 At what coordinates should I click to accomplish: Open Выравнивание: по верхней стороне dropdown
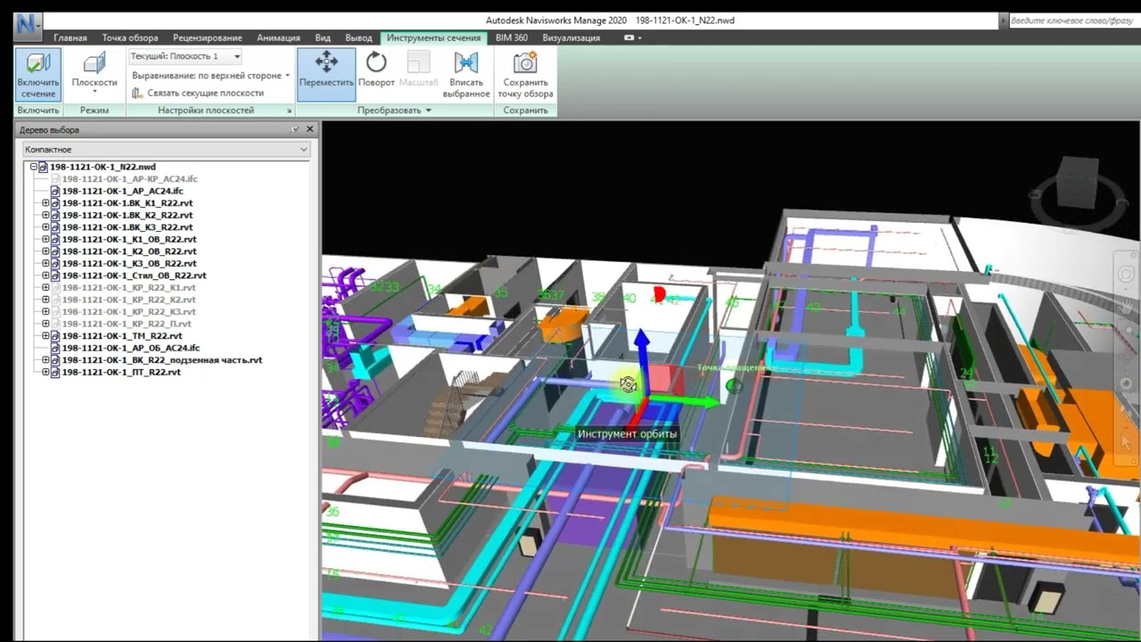(x=211, y=76)
